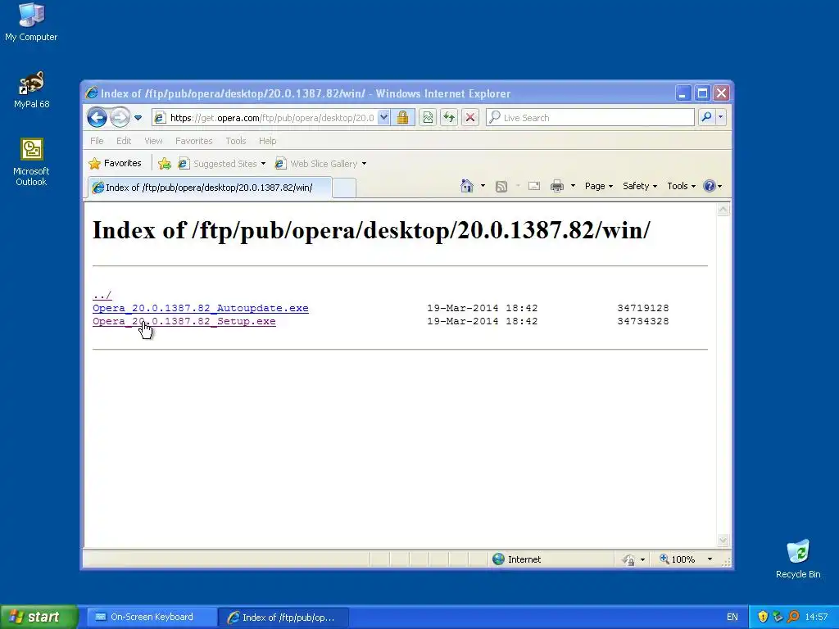Click the orange magnifier tray icon
Image resolution: width=839 pixels, height=629 pixels.
pos(793,617)
